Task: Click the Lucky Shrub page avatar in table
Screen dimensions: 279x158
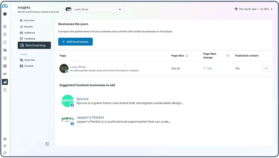Action: pos(64,69)
